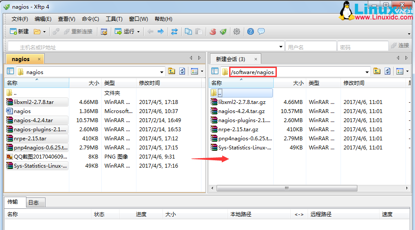Screen dimensions: 415x230
Task: Open the session properties icon in toolbar
Action: (x=104, y=32)
